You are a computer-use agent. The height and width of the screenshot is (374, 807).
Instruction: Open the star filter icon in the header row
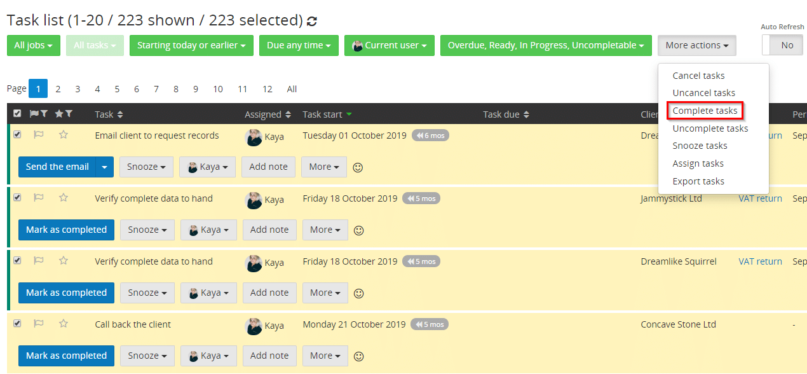tap(68, 113)
